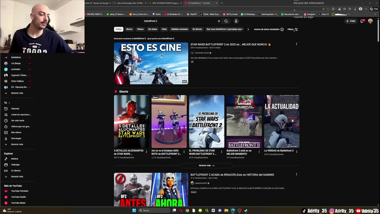Open the BattlefrontESP channel
The image size is (380, 214).
pos(201,183)
